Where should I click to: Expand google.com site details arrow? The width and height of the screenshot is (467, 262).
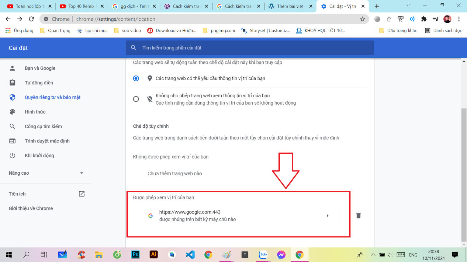click(327, 216)
